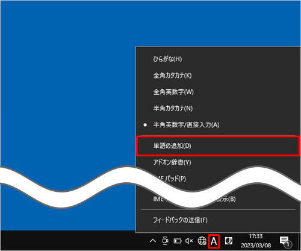Click the IME mode A icon in taskbar

[214, 241]
